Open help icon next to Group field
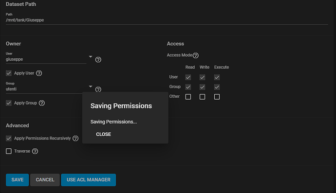Screen dimensions: 336x193 tap(98, 89)
